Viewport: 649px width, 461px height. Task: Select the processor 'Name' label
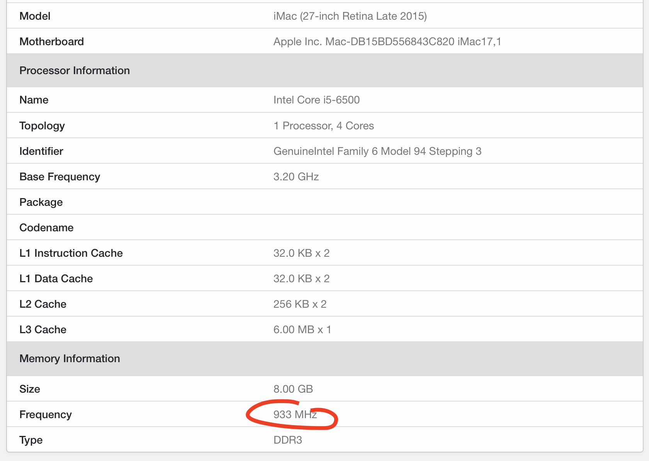(34, 100)
